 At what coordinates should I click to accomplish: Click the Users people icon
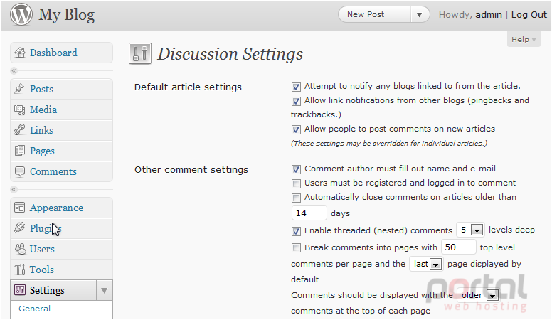pos(21,249)
